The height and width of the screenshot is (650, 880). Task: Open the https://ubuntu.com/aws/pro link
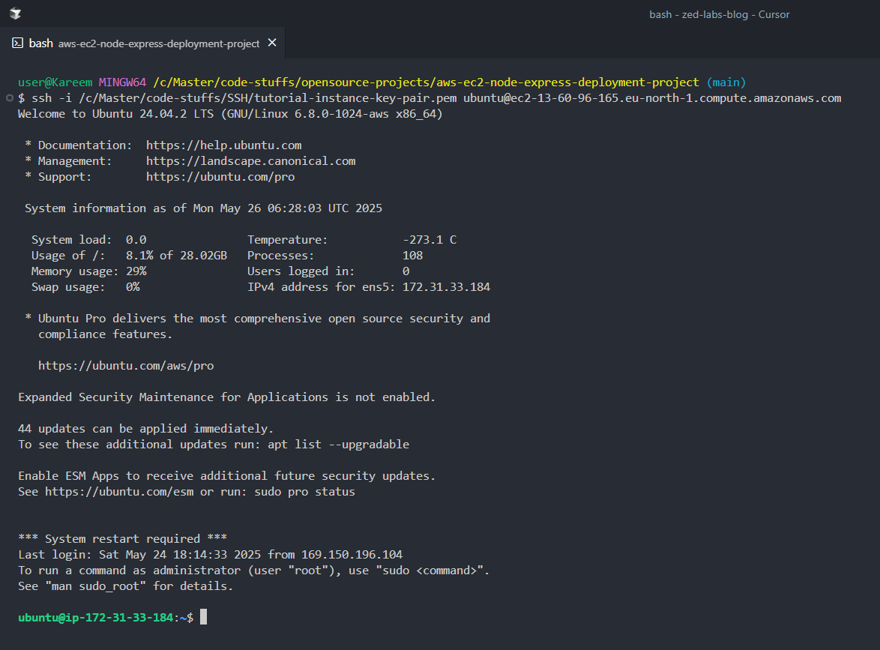coord(126,366)
